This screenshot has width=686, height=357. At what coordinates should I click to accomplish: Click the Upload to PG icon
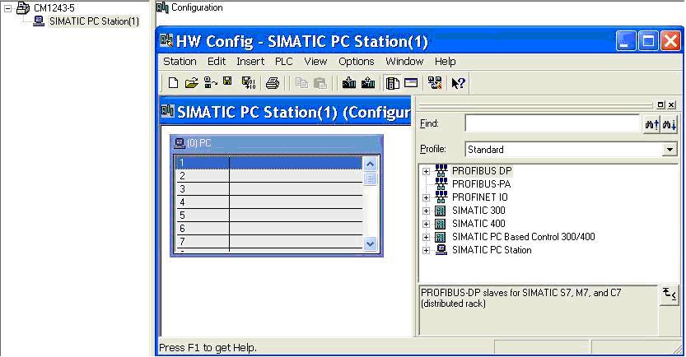coord(368,82)
